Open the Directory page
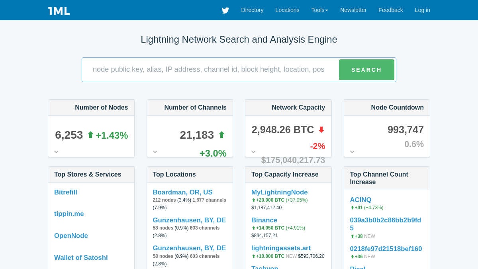The height and width of the screenshot is (269, 478). [x=252, y=10]
